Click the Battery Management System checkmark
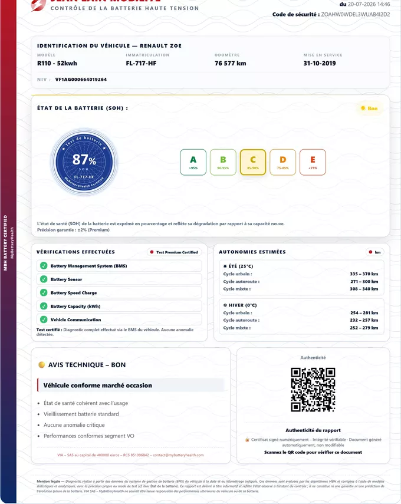The width and height of the screenshot is (401, 504). click(x=44, y=266)
